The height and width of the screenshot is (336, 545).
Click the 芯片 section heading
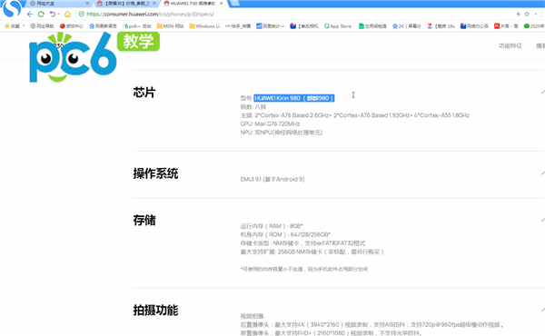click(x=144, y=93)
